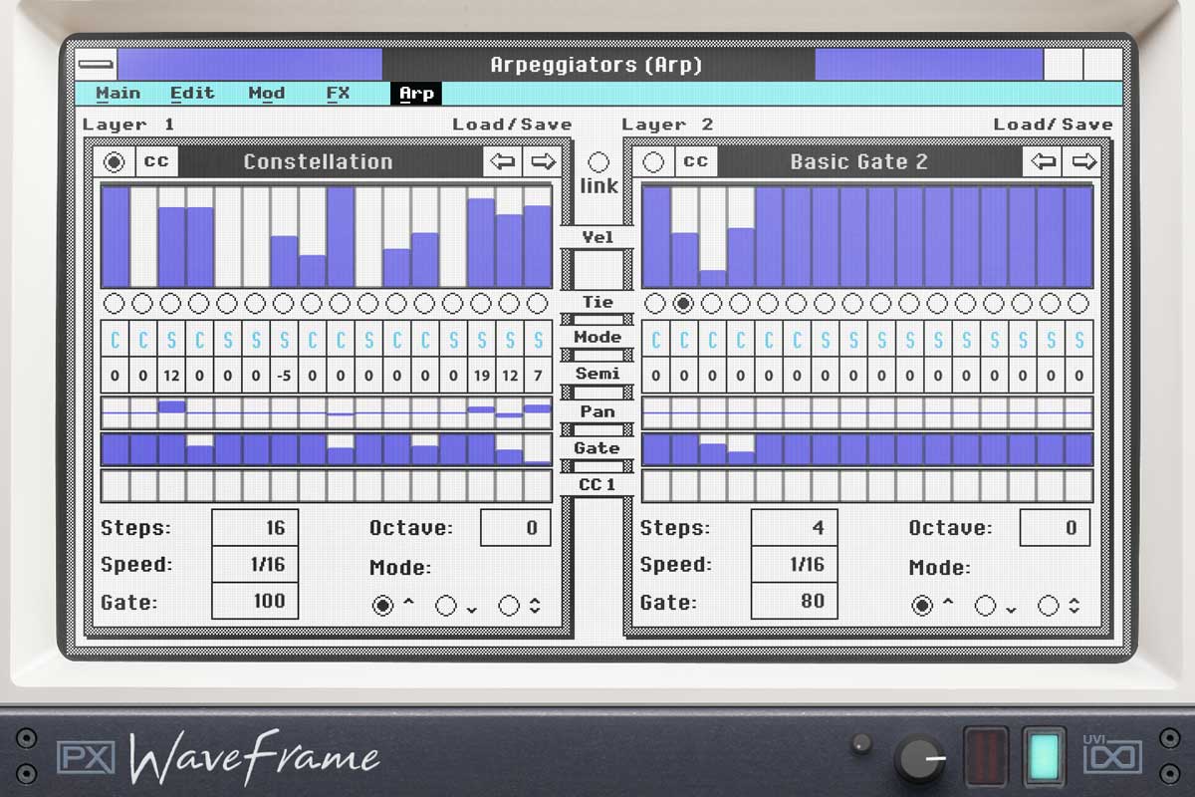
Task: Toggle tie on Layer 1 step 16
Action: pyautogui.click(x=538, y=304)
